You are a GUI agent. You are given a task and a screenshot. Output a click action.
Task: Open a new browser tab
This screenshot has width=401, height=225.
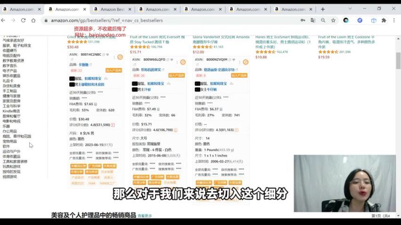pyautogui.click(x=323, y=9)
